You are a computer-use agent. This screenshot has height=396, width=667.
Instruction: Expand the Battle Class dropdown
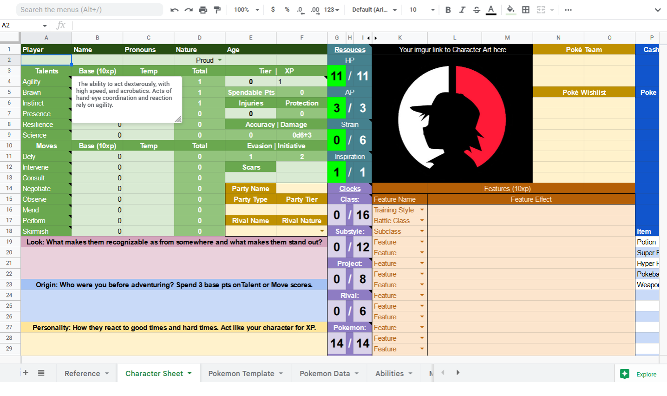coord(422,221)
